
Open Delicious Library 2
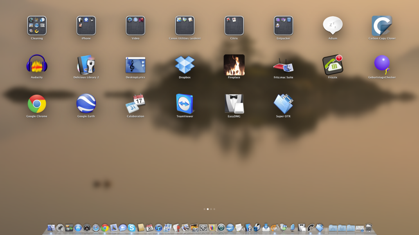(86, 64)
